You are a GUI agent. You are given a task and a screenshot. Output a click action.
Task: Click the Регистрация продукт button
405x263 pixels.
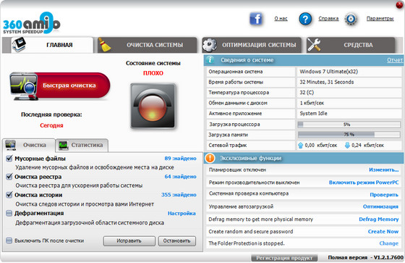point(284,258)
